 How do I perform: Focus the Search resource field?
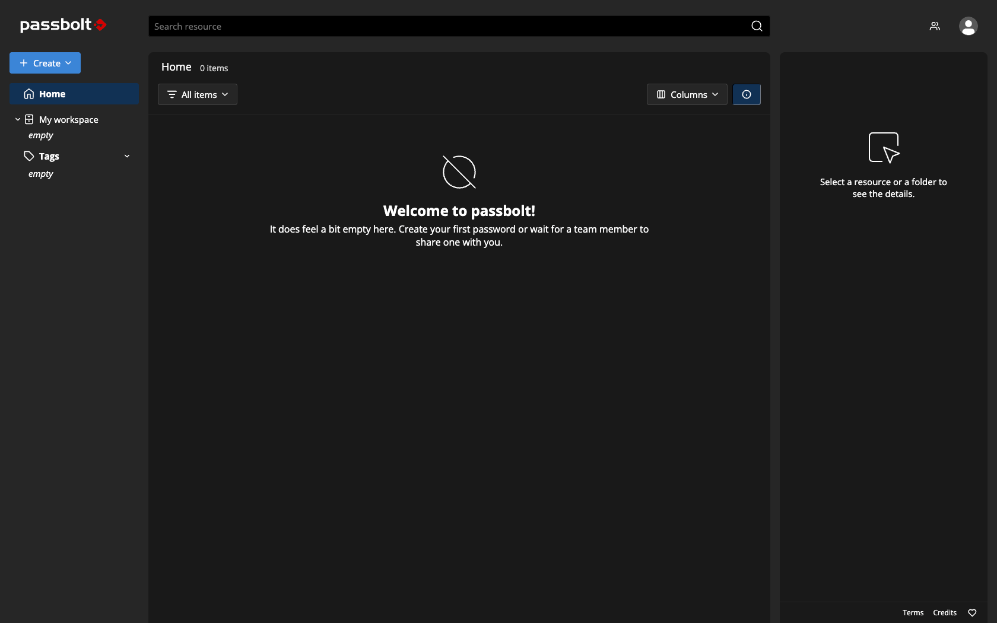click(x=445, y=26)
